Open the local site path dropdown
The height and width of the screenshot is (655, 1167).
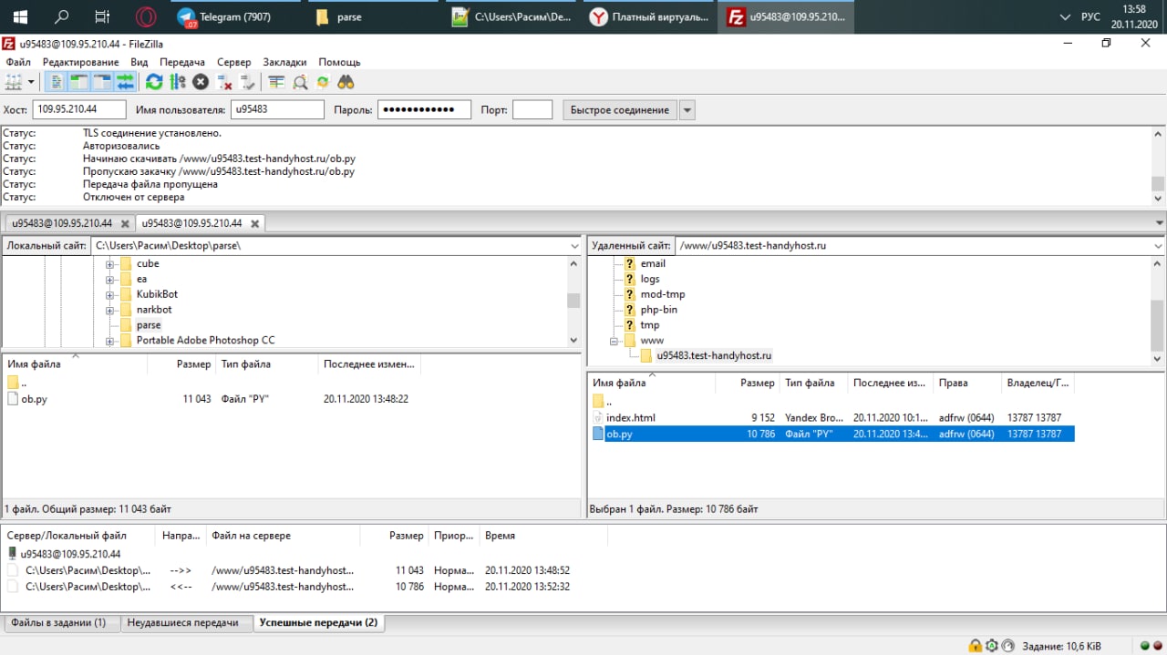[x=573, y=246]
